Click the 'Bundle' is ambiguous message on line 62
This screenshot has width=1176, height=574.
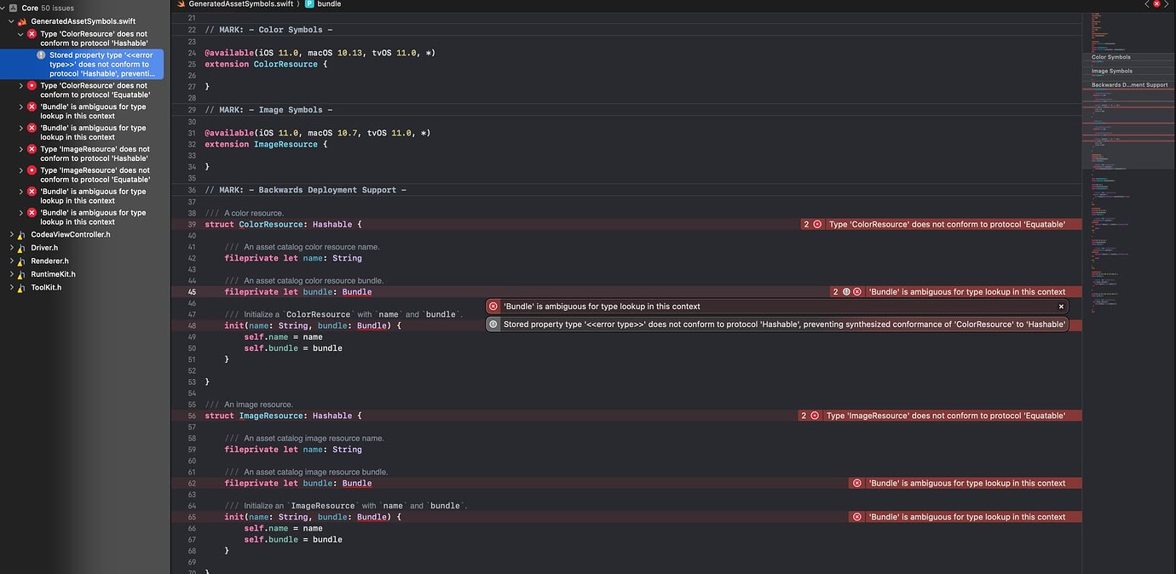tap(966, 483)
